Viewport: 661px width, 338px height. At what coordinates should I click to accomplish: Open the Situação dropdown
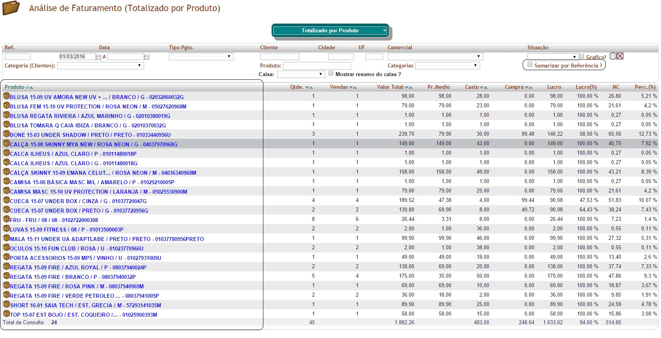tap(553, 57)
